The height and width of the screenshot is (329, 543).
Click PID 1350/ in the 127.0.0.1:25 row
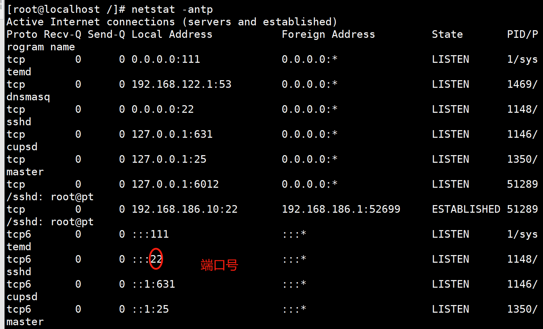(522, 159)
